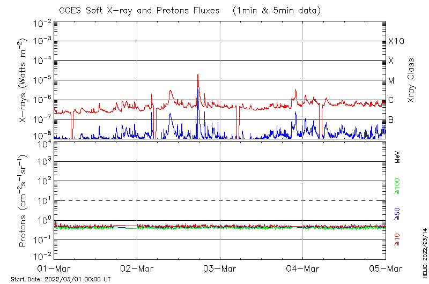Click the 02-Mar date axis label

pos(137,268)
